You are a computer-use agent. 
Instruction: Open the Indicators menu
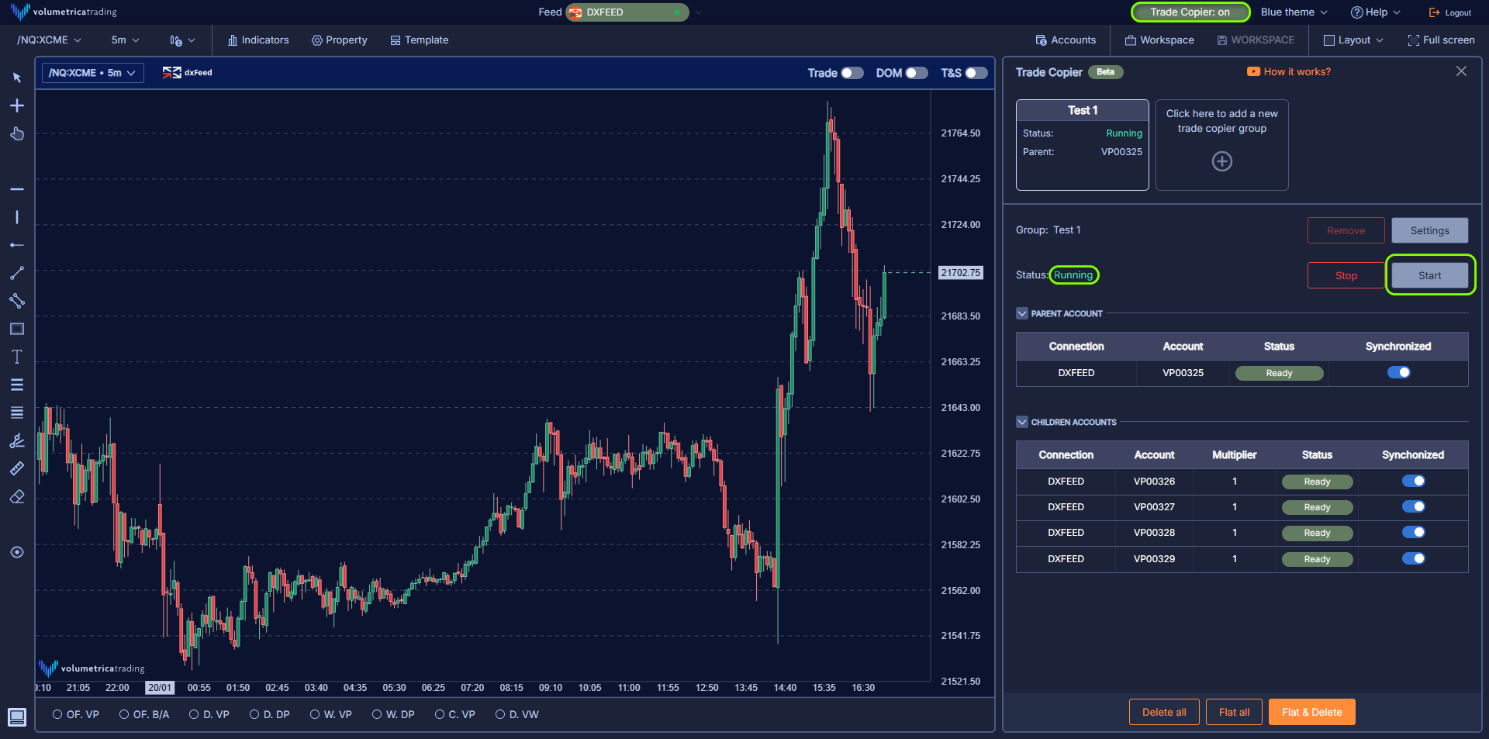258,40
